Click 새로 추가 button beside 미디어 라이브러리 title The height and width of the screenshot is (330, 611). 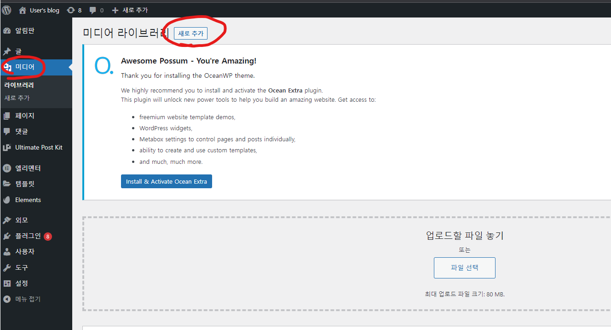click(190, 33)
